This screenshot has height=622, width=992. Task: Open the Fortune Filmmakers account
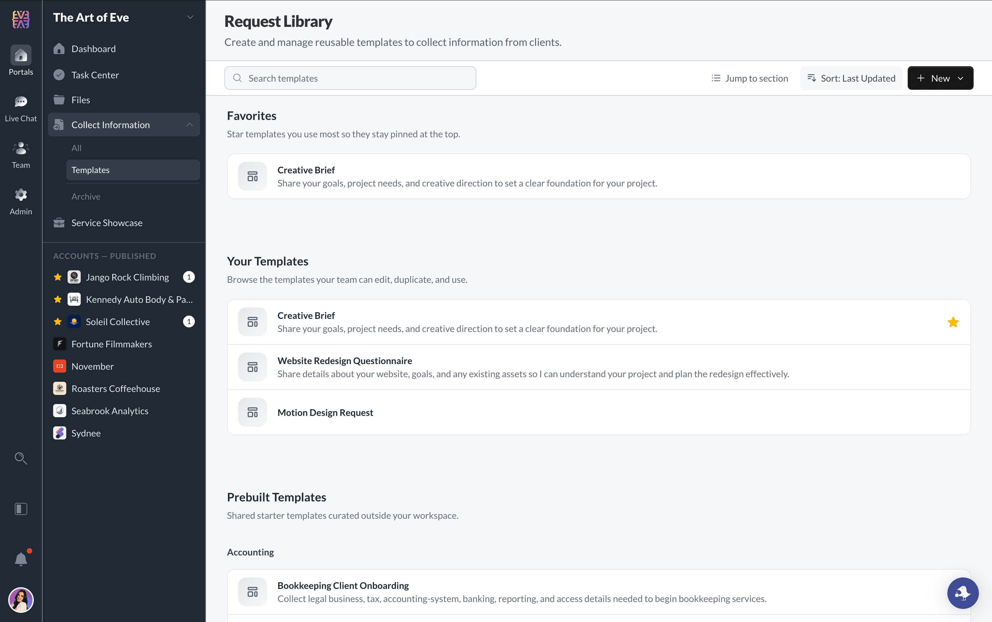point(124,344)
